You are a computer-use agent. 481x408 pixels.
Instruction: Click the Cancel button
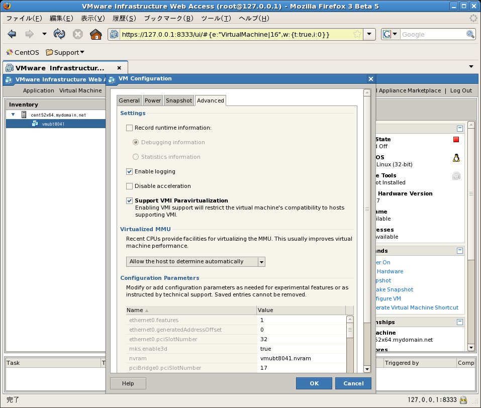(x=353, y=383)
